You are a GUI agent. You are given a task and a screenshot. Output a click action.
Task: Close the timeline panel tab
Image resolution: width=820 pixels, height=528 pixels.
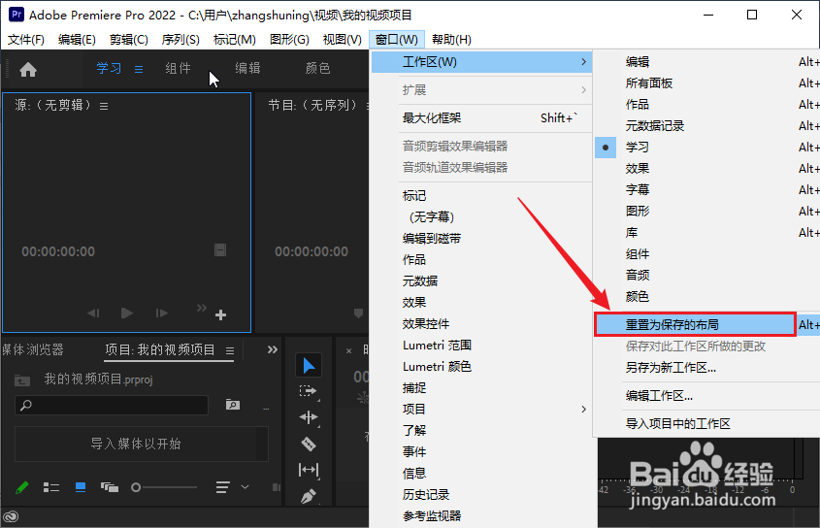(x=348, y=350)
